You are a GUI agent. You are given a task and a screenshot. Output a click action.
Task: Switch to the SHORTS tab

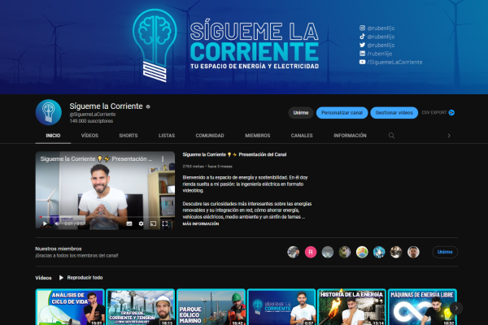click(x=129, y=136)
